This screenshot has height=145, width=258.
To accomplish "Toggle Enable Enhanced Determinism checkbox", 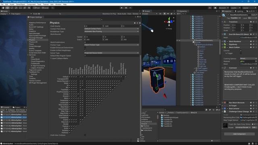I will pos(85,48).
